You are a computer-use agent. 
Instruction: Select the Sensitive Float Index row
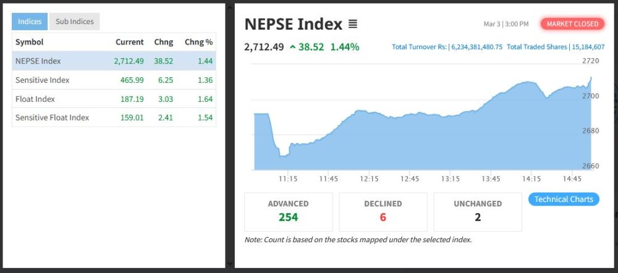(114, 117)
